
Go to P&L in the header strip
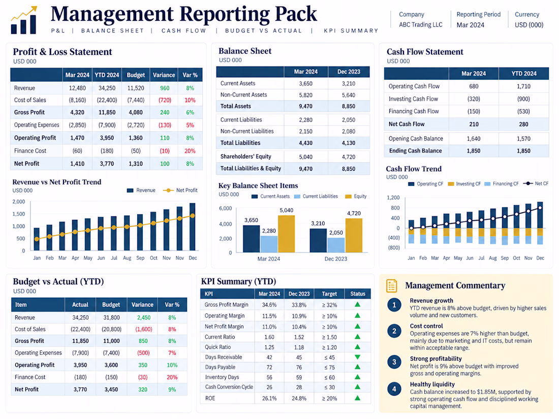(58, 30)
